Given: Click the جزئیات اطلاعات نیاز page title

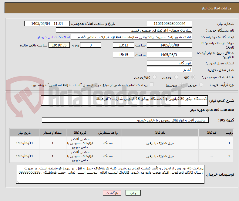Looking at the screenshot, I should [x=217, y=8].
